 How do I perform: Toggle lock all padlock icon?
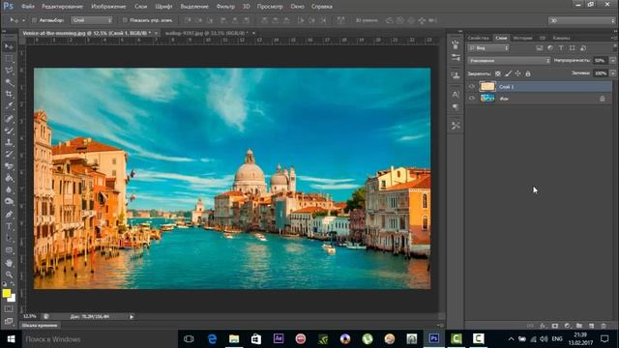coord(528,73)
